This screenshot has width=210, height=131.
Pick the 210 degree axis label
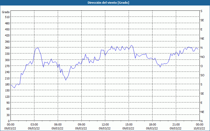pos(7,78)
